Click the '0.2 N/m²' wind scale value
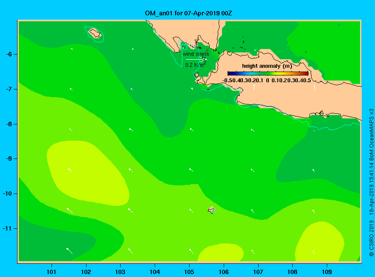This screenshot has width=375, height=277. 196,65
